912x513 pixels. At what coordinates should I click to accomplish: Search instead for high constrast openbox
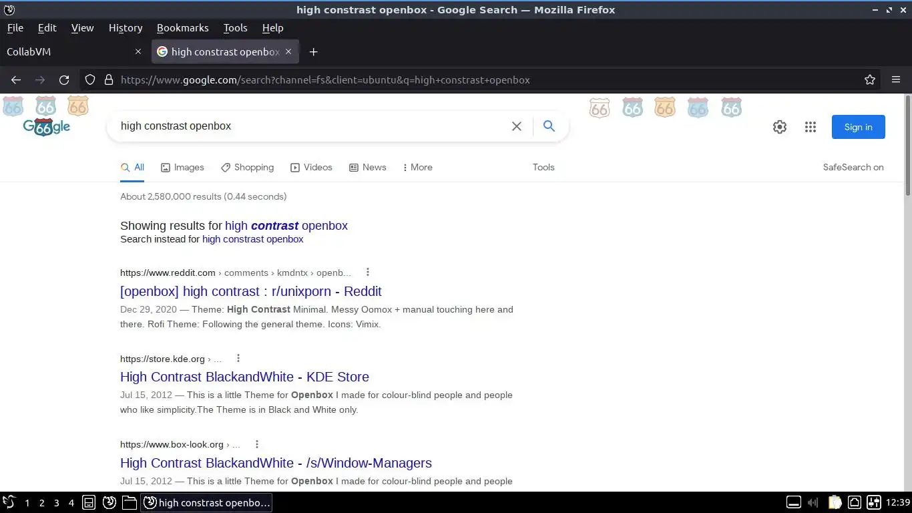pyautogui.click(x=253, y=239)
